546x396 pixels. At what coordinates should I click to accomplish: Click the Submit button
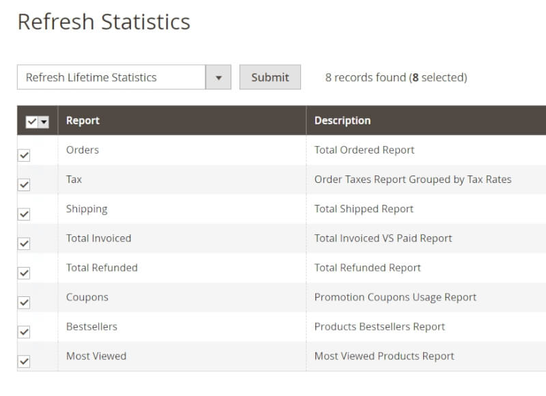pyautogui.click(x=270, y=77)
